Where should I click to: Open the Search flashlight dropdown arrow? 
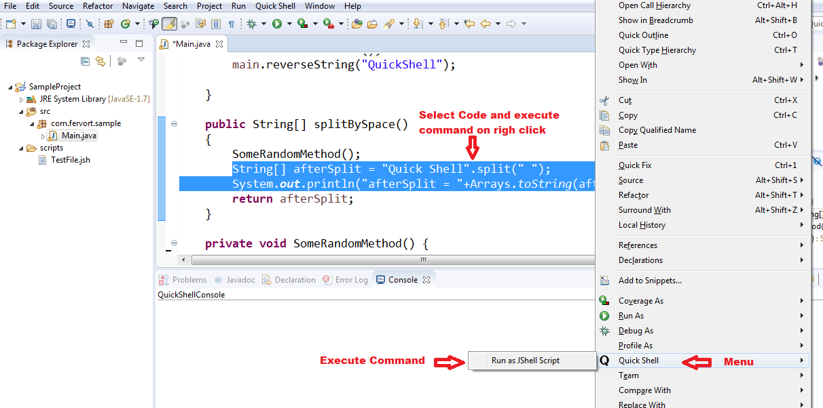[x=401, y=24]
